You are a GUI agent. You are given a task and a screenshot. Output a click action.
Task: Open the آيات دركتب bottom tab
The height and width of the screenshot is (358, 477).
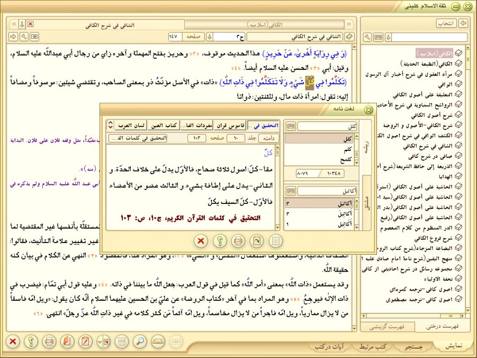tap(329, 346)
